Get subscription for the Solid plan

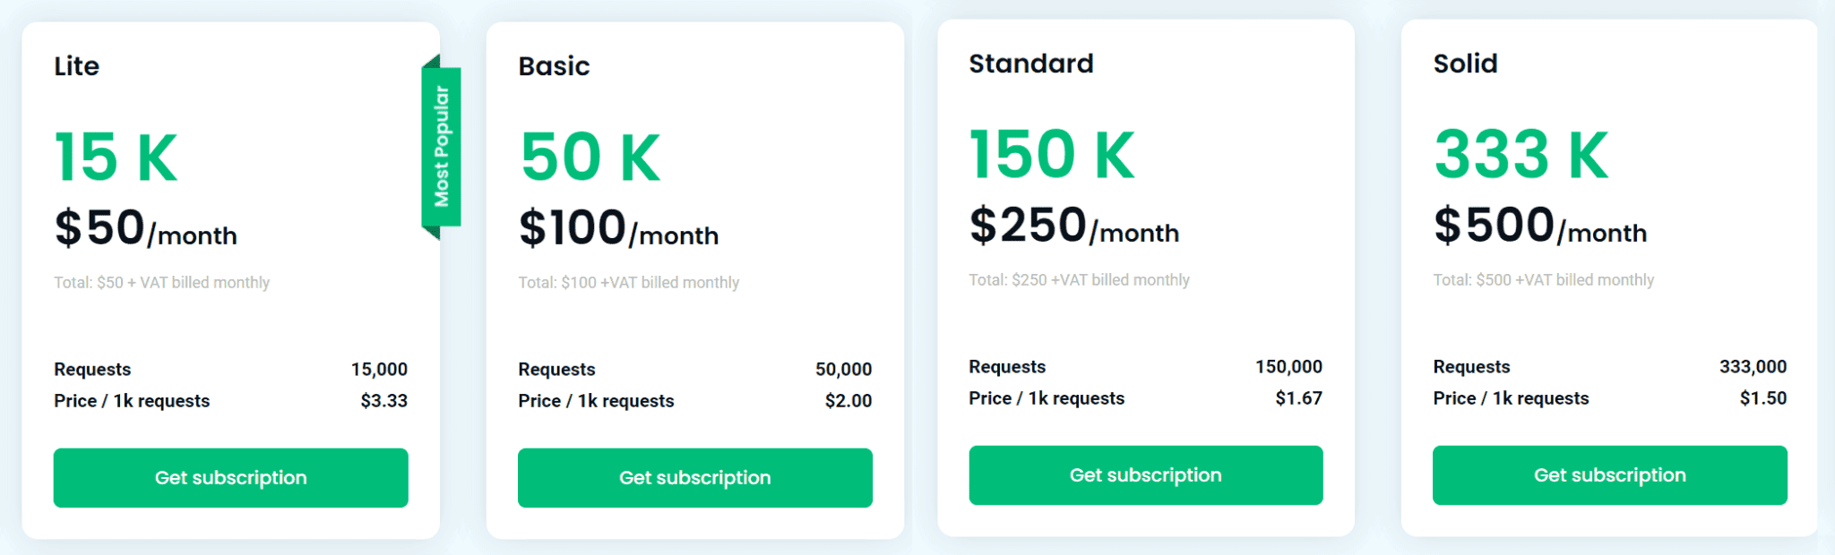click(1609, 475)
